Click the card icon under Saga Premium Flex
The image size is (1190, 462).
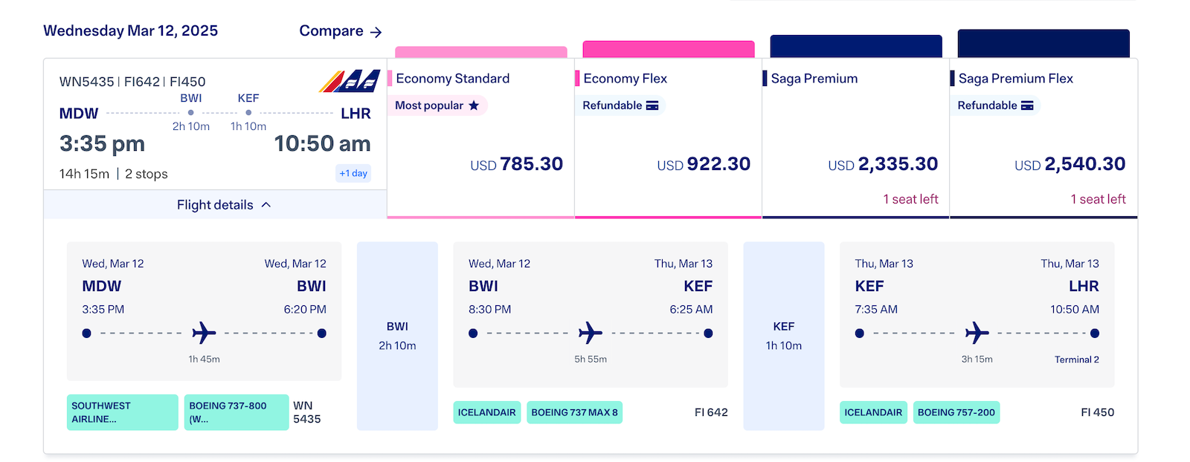point(1027,105)
